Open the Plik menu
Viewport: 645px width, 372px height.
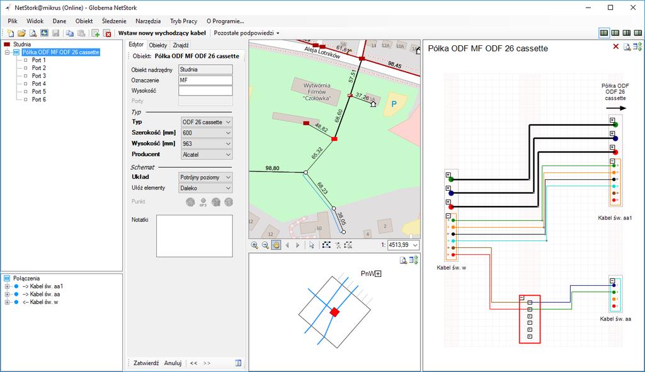[13, 21]
